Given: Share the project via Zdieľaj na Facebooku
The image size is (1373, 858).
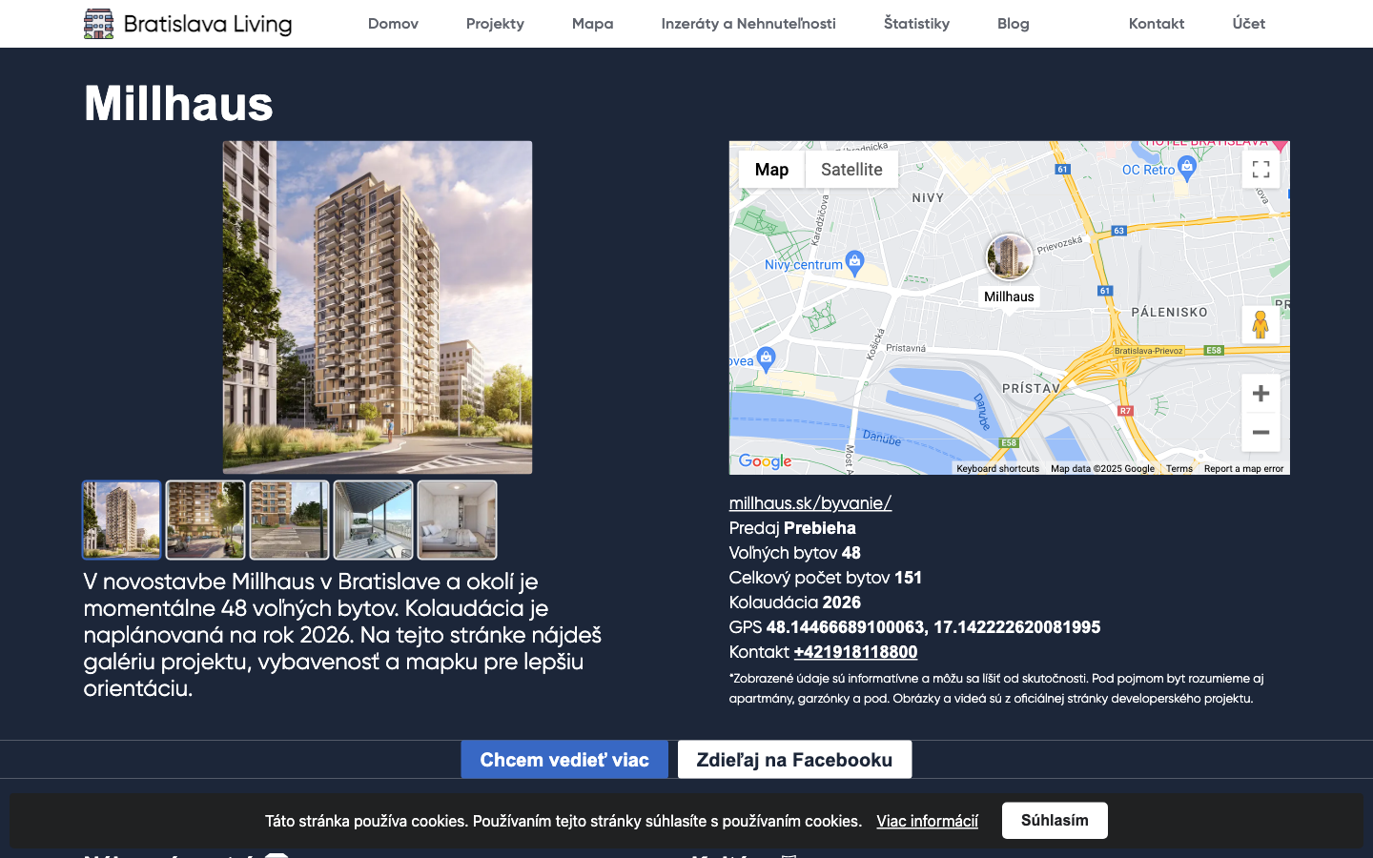Looking at the screenshot, I should (x=794, y=759).
